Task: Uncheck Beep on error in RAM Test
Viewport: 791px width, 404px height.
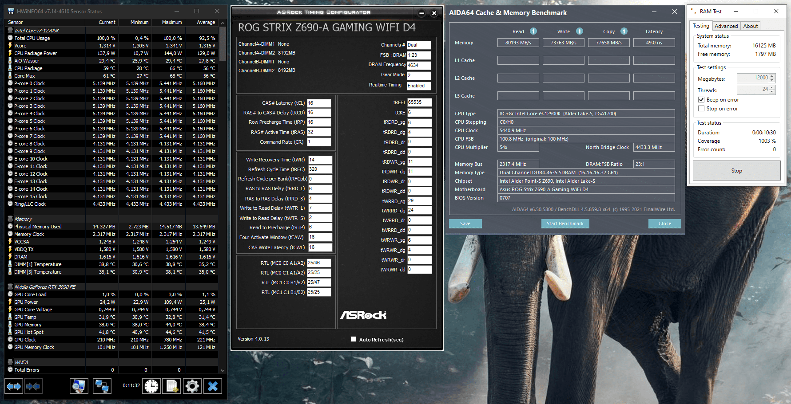Action: [701, 100]
